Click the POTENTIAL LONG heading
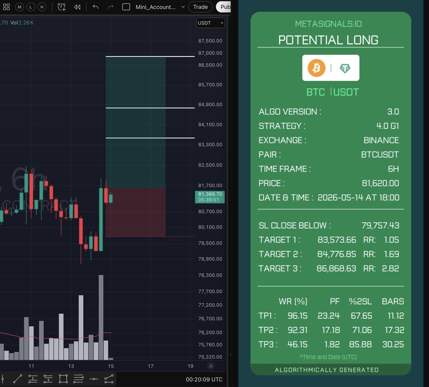Image resolution: width=429 pixels, height=387 pixels. pos(329,40)
